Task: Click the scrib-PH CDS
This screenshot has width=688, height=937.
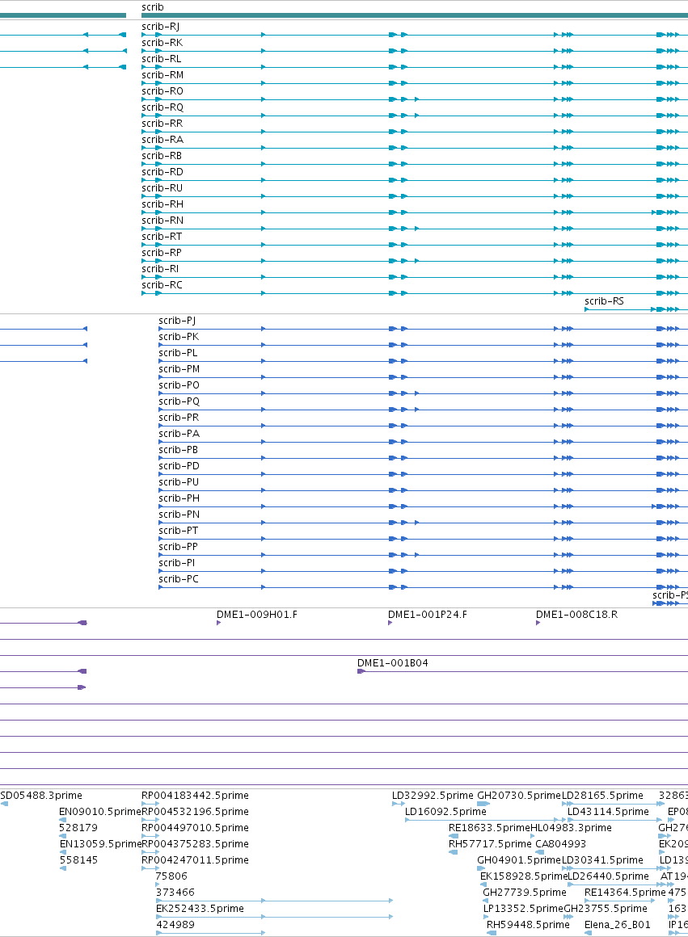Action: [x=179, y=498]
